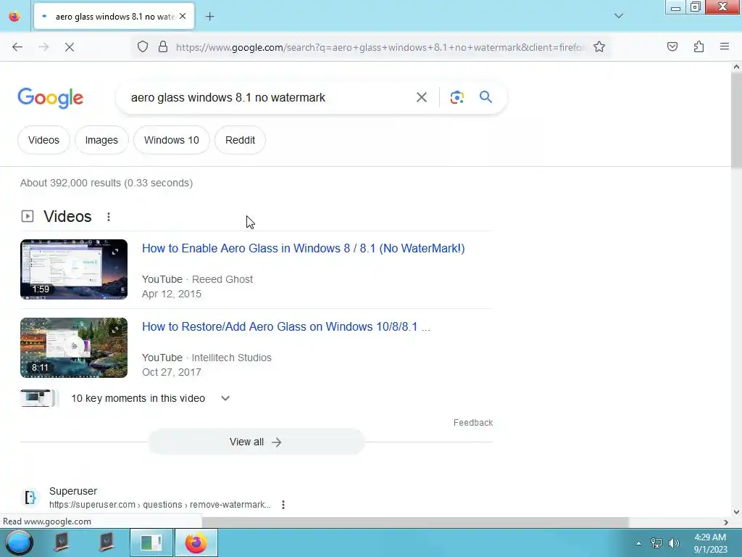Click View all videos button
The width and height of the screenshot is (742, 557).
click(x=256, y=442)
